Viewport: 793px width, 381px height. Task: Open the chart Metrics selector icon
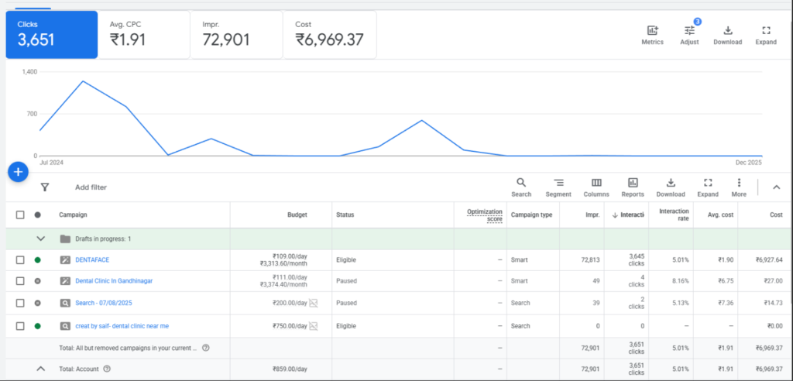click(652, 31)
